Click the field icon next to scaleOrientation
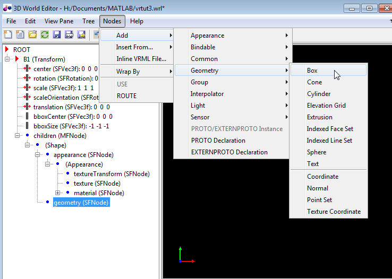The width and height of the screenshot is (392, 279). click(27, 97)
